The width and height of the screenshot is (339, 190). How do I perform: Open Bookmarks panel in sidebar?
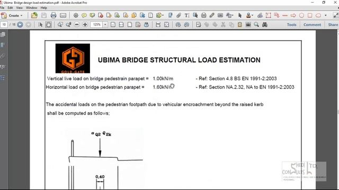point(3,45)
